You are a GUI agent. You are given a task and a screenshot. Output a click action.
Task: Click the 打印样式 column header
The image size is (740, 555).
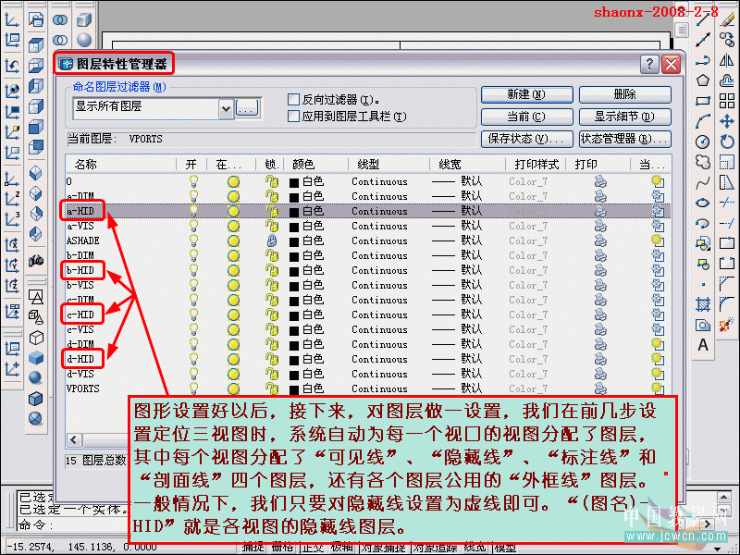pos(536,165)
